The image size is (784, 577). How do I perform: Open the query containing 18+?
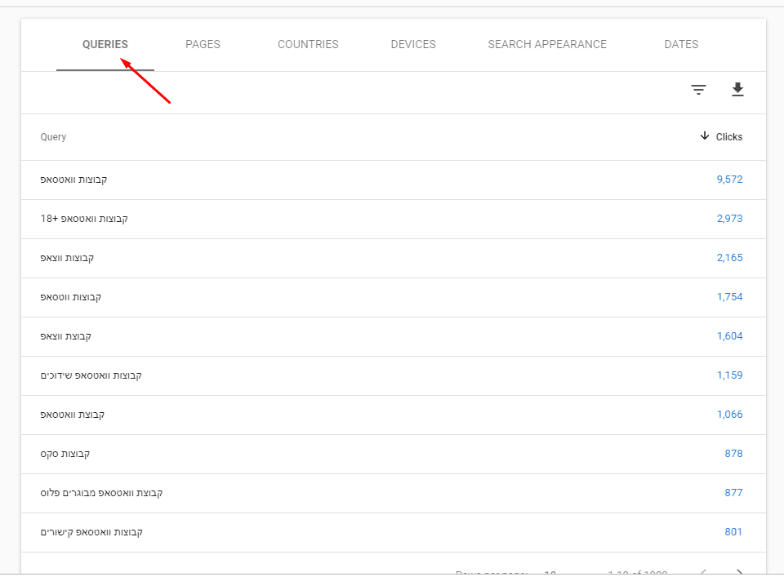pyautogui.click(x=84, y=218)
